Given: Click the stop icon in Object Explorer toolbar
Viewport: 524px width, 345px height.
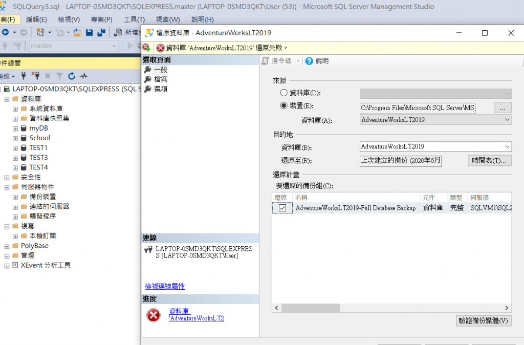Looking at the screenshot, I should click(x=48, y=76).
